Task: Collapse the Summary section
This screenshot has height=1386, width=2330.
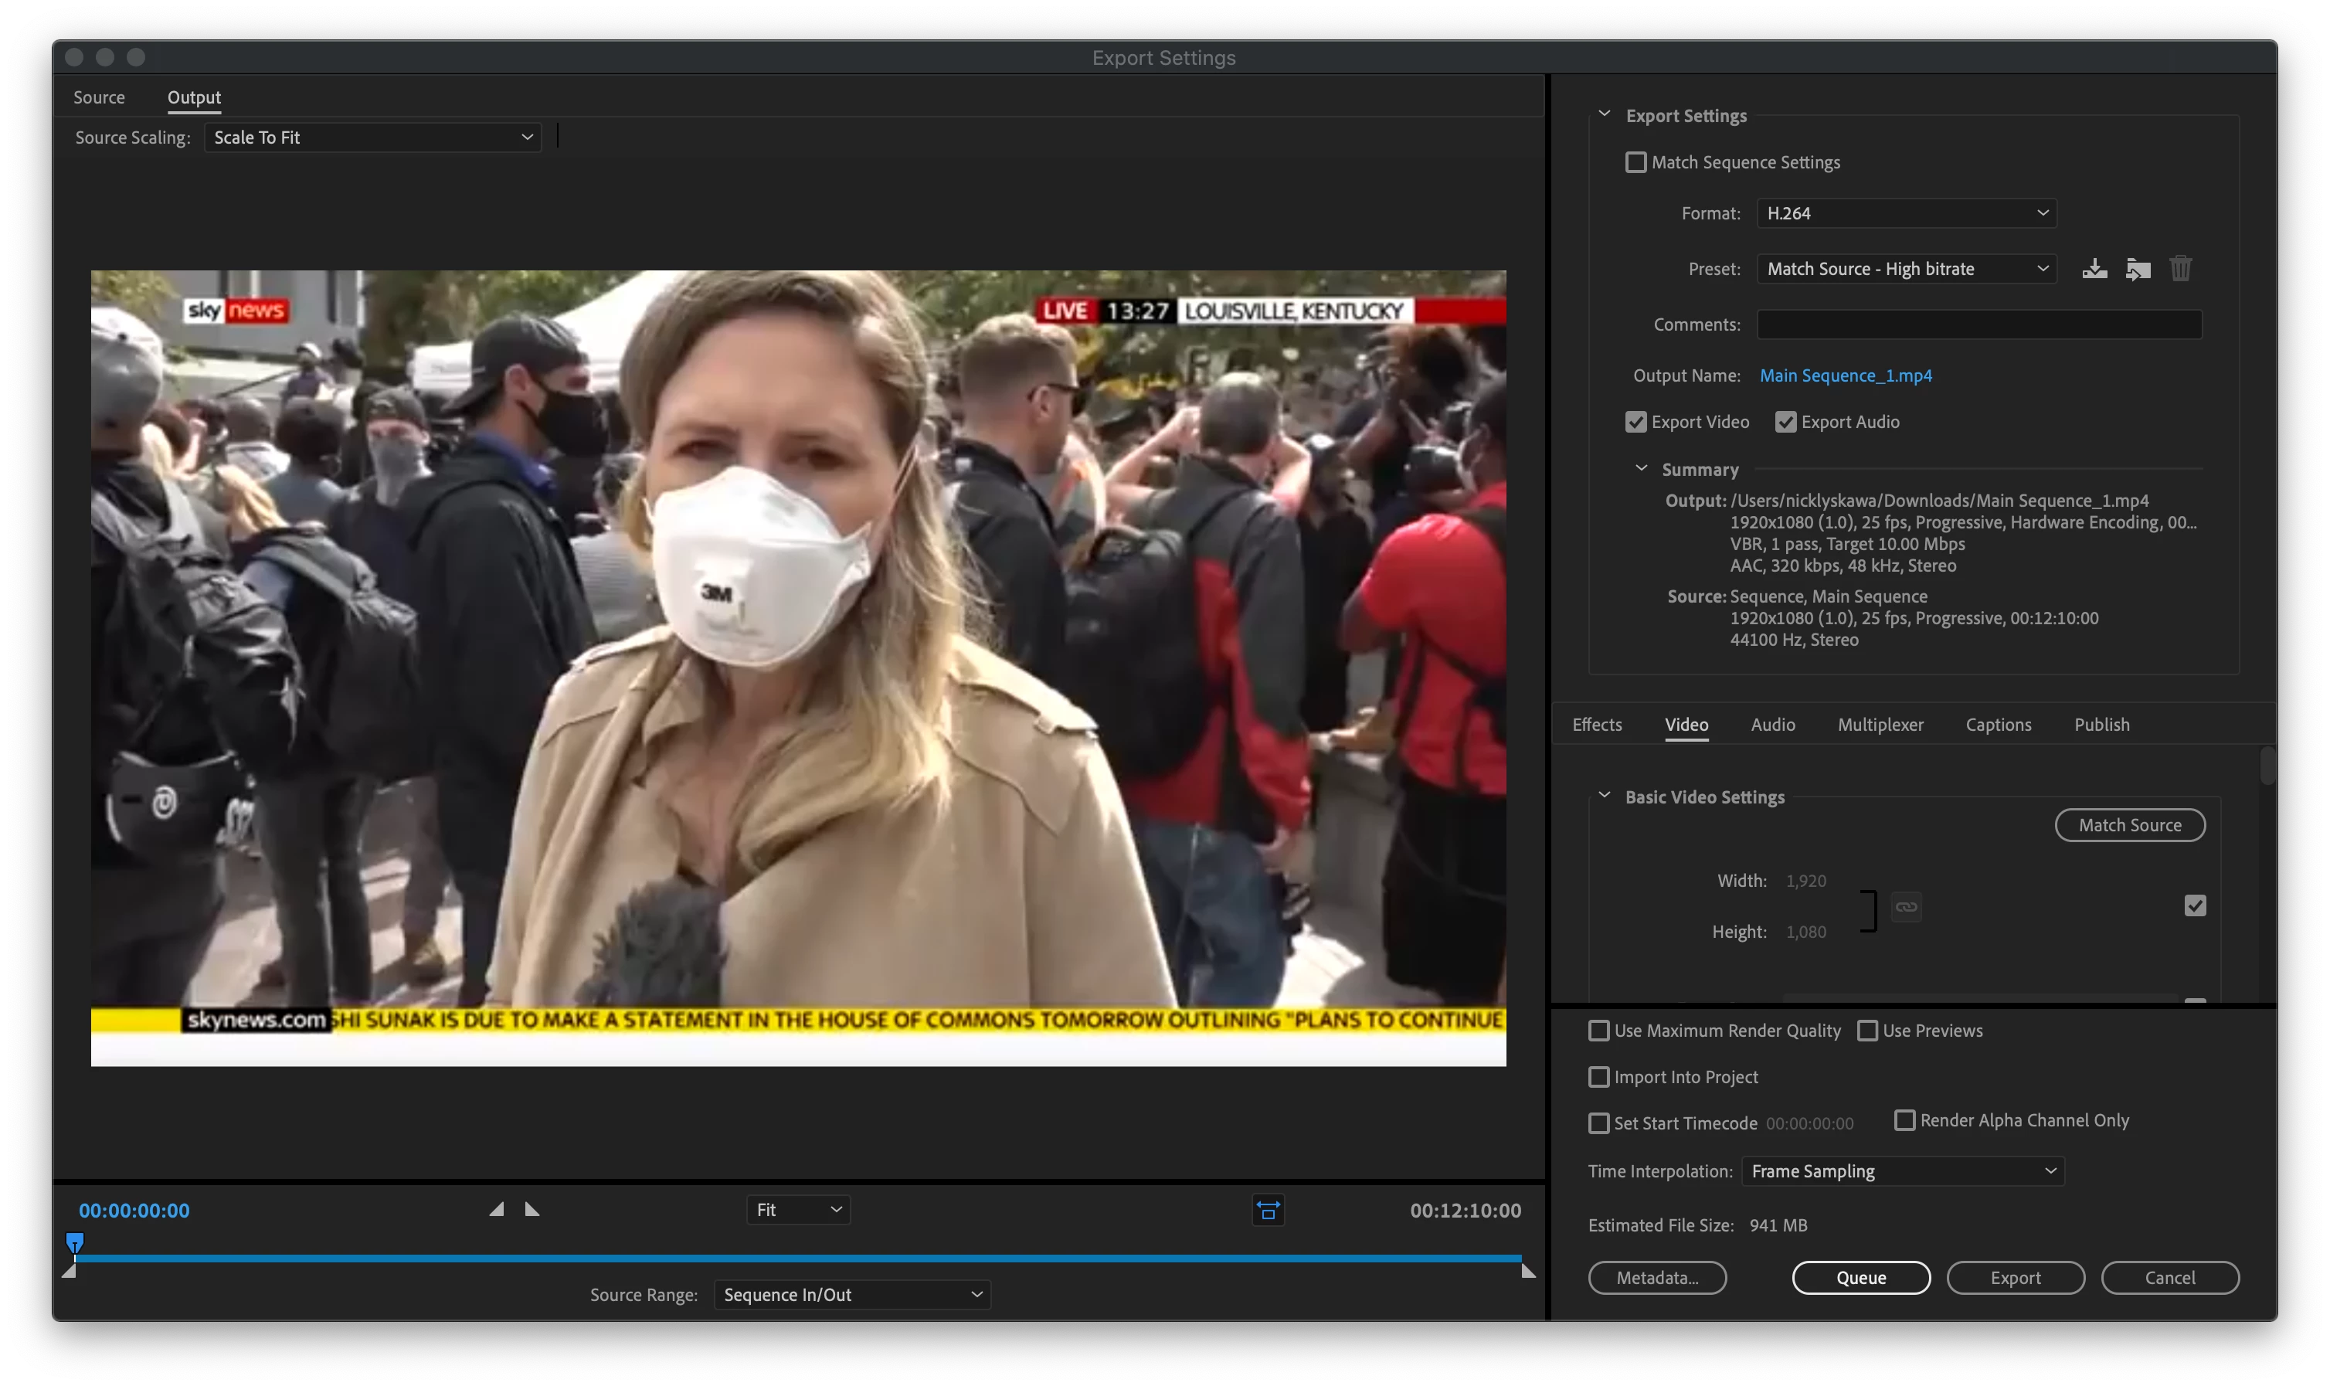Action: tap(1641, 469)
